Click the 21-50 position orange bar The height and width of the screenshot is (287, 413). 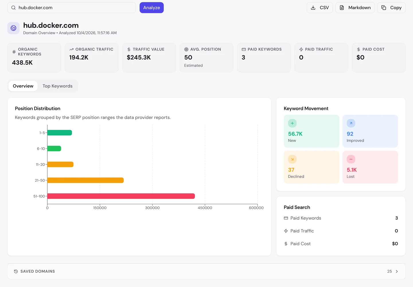[85, 180]
